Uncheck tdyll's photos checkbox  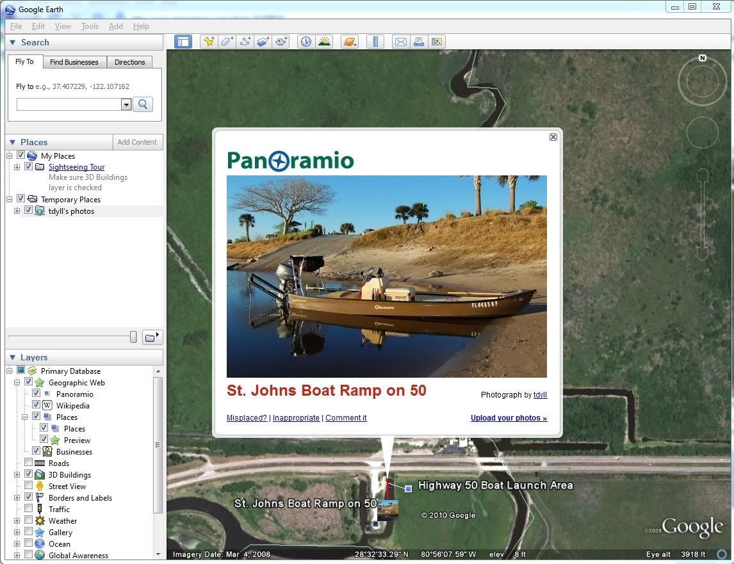[x=29, y=210]
